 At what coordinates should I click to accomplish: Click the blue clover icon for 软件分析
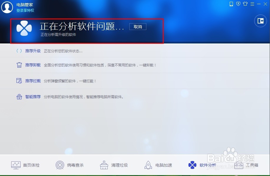click(192, 165)
